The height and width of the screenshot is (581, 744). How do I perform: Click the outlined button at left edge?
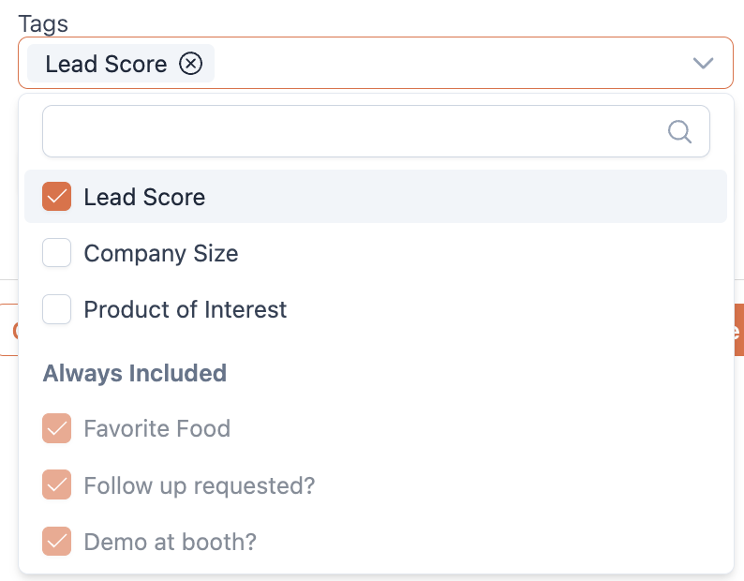coord(8,330)
